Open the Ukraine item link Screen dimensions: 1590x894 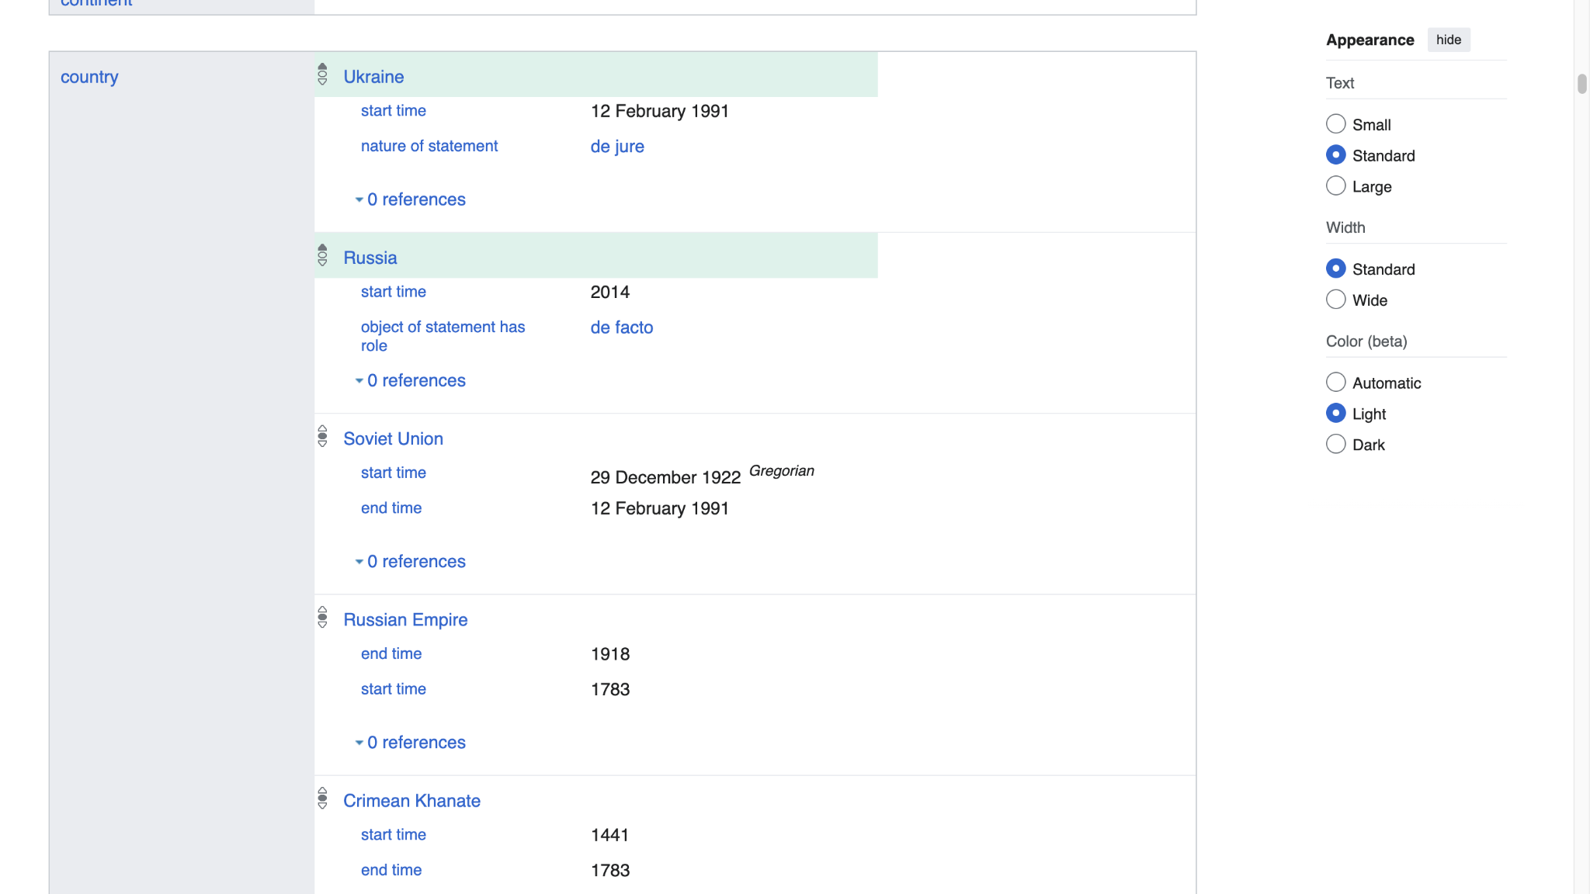click(373, 77)
